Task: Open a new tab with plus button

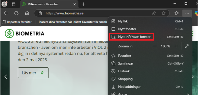Action: click(x=84, y=4)
